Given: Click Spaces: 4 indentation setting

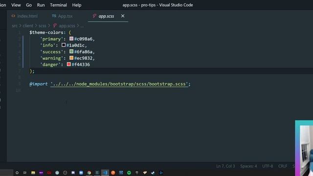Looking at the screenshot, I should (x=248, y=166).
